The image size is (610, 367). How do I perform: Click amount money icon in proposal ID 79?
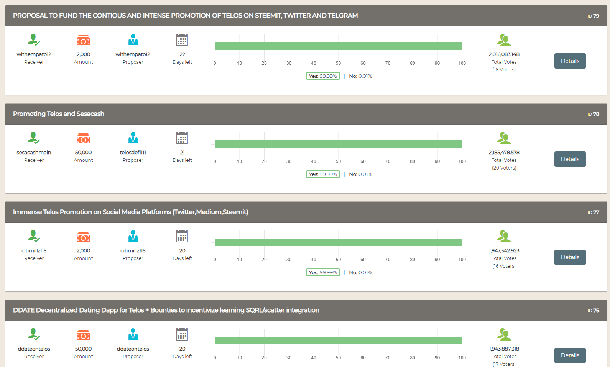83,40
